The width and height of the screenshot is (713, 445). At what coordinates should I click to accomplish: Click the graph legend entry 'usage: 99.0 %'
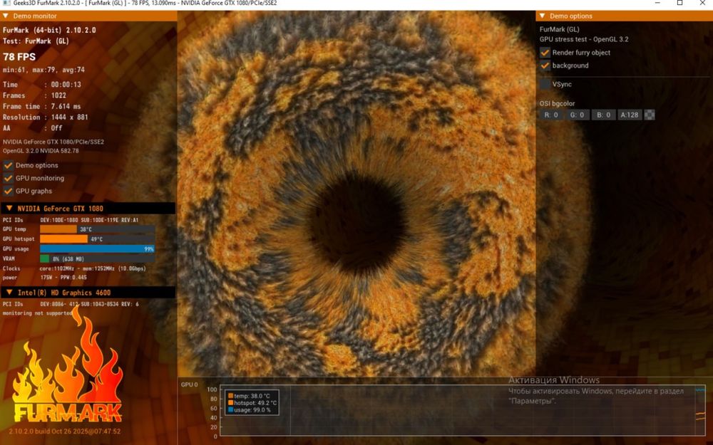250,409
